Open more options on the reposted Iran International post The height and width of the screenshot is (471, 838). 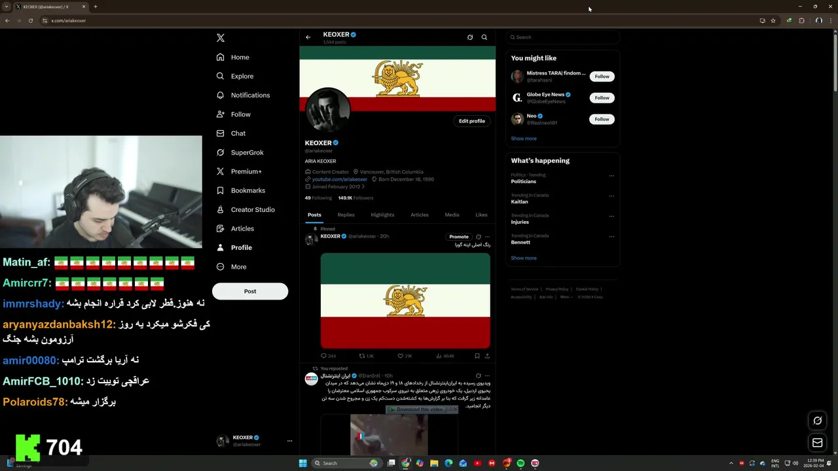488,376
